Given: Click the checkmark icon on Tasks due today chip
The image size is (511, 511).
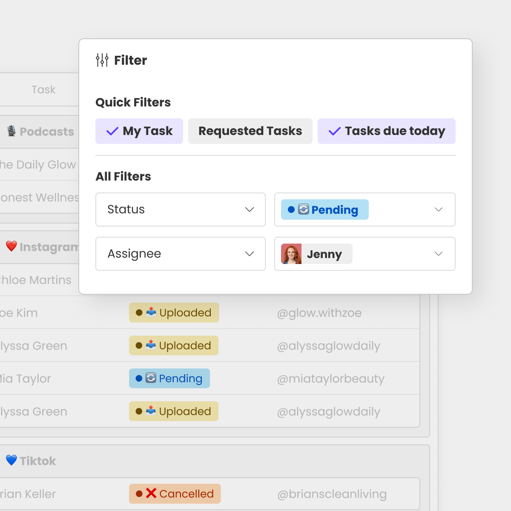Looking at the screenshot, I should (x=334, y=131).
